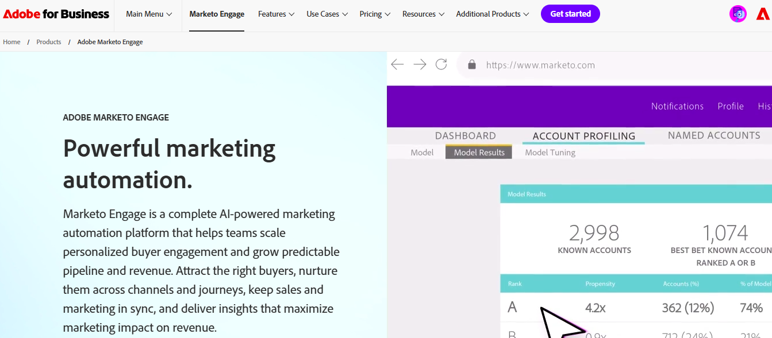Open the Pricing dropdown
Screen dimensions: 772x338
tap(375, 14)
